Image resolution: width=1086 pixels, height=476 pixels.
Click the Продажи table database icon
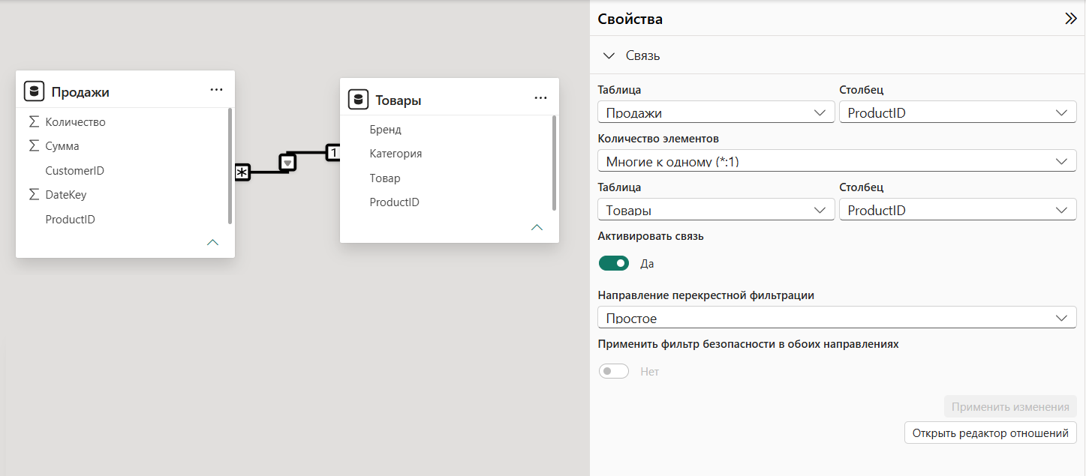33,91
